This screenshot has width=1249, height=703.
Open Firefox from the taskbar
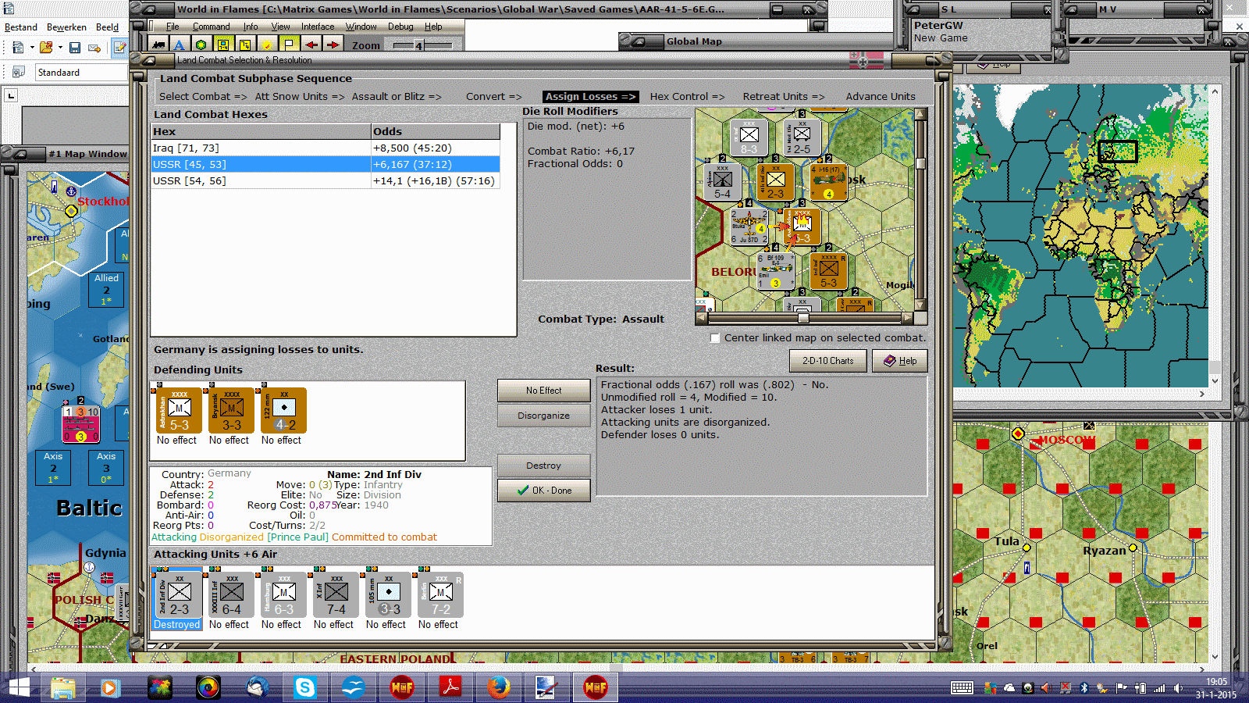coord(498,687)
